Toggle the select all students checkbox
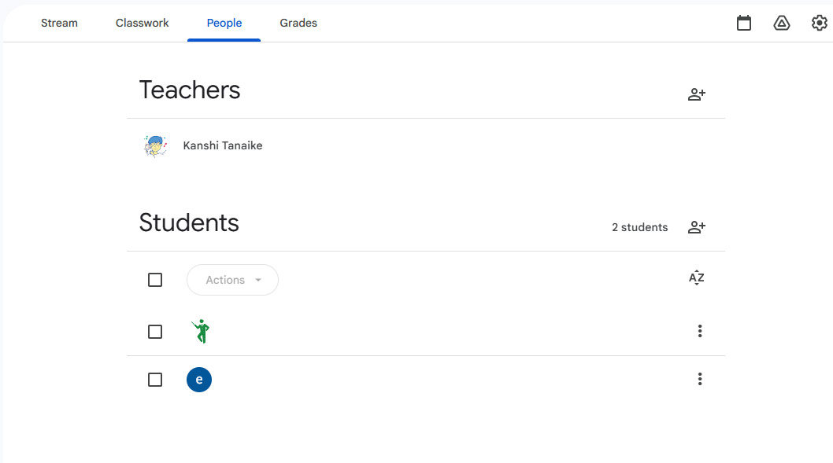The width and height of the screenshot is (833, 463). 155,280
